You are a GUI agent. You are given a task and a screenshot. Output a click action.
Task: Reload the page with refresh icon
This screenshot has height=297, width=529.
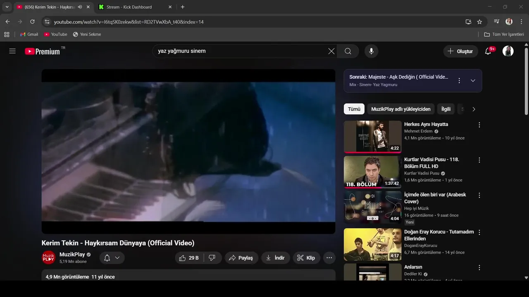coord(32,22)
